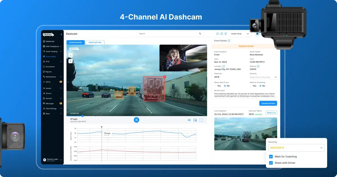Image resolution: width=337 pixels, height=177 pixels.
Task: Open the last snapshot thumbnail image
Action: tap(246, 134)
